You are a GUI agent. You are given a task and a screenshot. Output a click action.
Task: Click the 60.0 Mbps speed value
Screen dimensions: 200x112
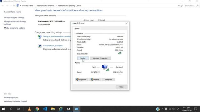tap(119, 50)
